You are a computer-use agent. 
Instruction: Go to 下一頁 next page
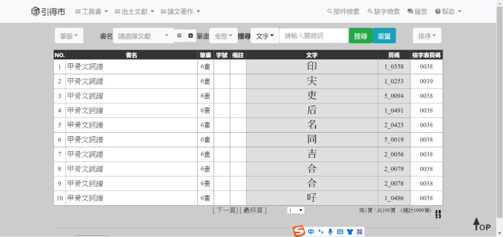[225, 210]
